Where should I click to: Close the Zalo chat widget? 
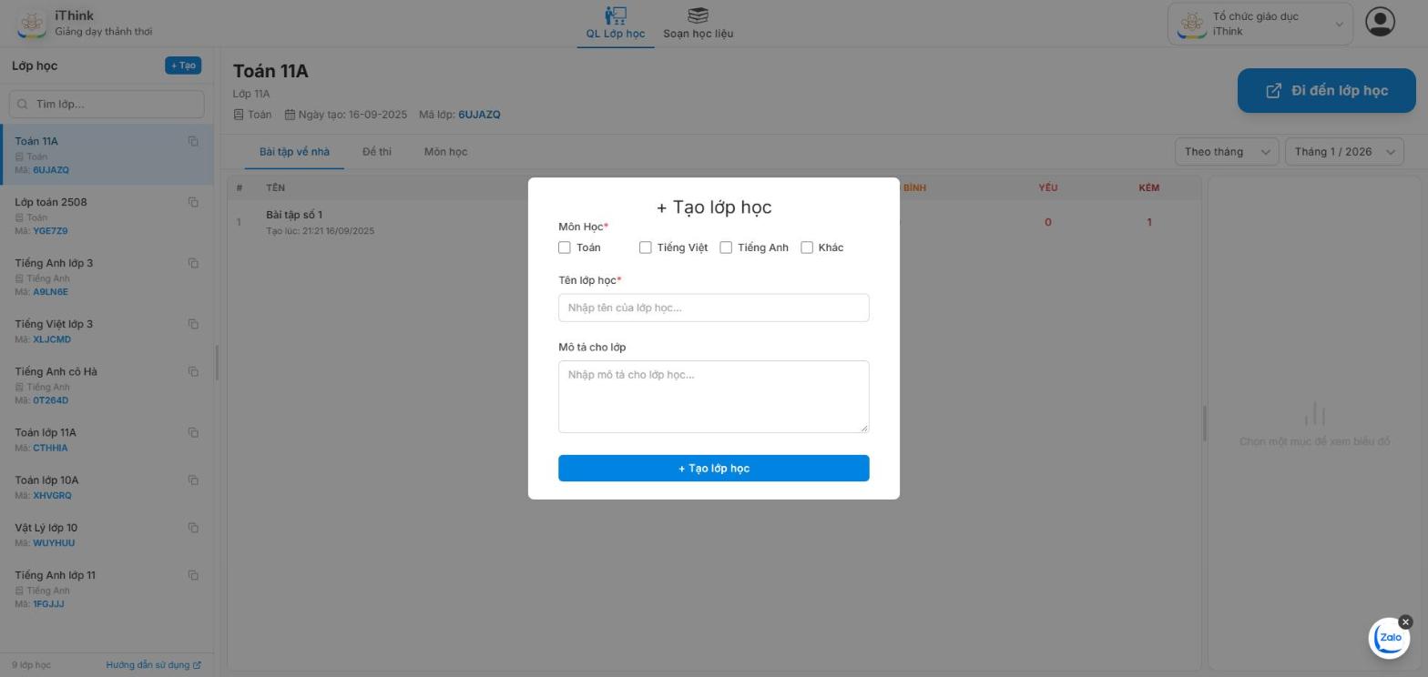[1405, 622]
